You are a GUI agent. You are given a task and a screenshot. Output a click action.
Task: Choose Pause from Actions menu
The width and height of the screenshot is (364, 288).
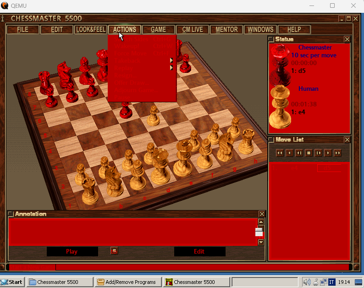[x=142, y=97]
